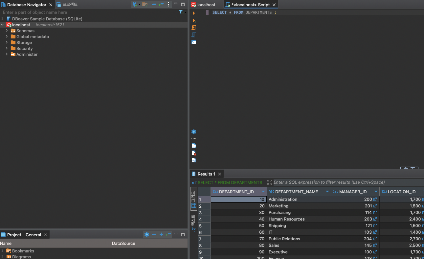This screenshot has width=424, height=259.
Task: Open MANAGER_ID 204 reference link icon
Action: [x=375, y=239]
